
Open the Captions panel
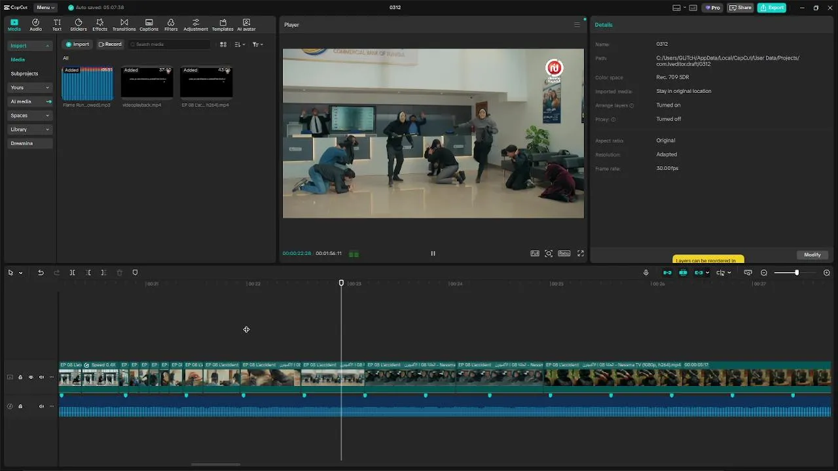149,25
